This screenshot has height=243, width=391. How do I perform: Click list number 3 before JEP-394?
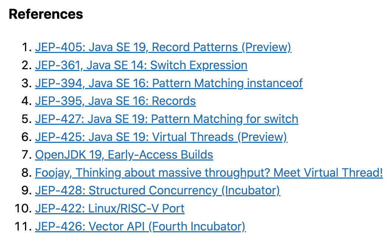[x=27, y=83]
